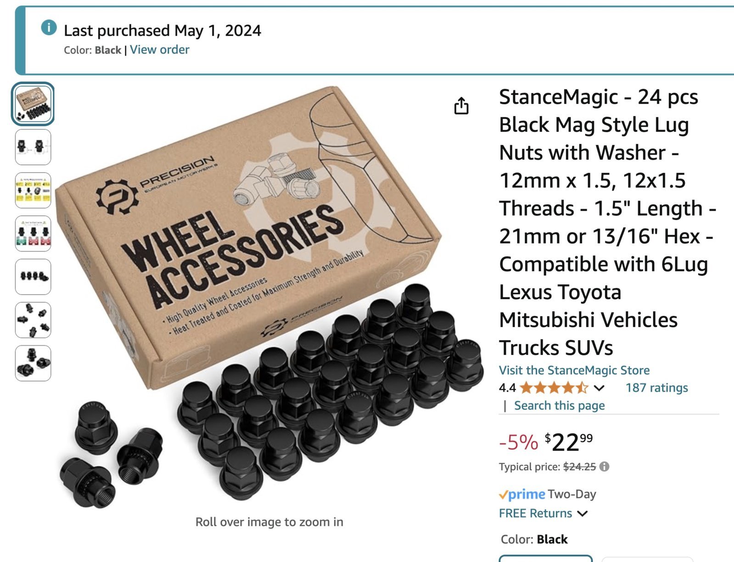The image size is (734, 562).
Task: Select the seventh thumbnail with close-up lug nuts
Action: point(33,363)
